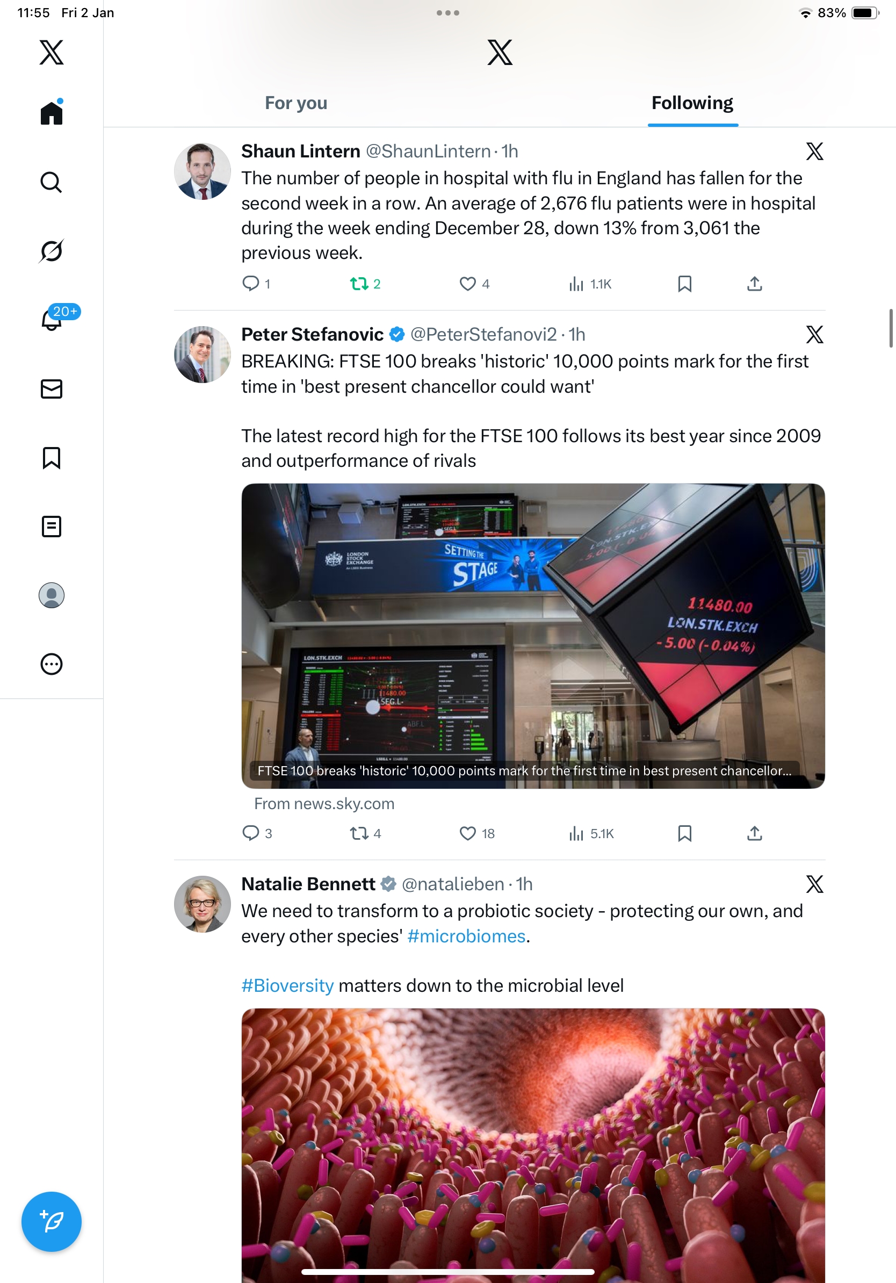
Task: Open Lists icon in sidebar
Action: [x=52, y=527]
